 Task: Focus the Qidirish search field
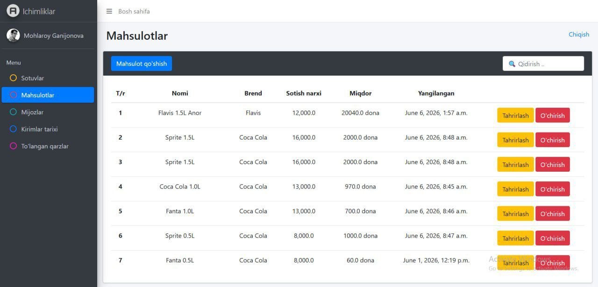pyautogui.click(x=543, y=64)
